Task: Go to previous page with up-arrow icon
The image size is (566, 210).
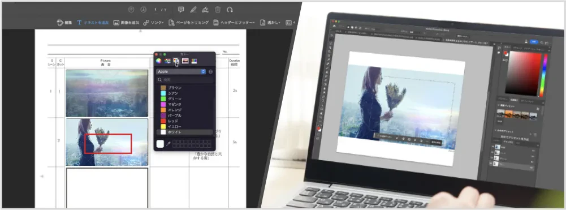Action: pyautogui.click(x=131, y=10)
